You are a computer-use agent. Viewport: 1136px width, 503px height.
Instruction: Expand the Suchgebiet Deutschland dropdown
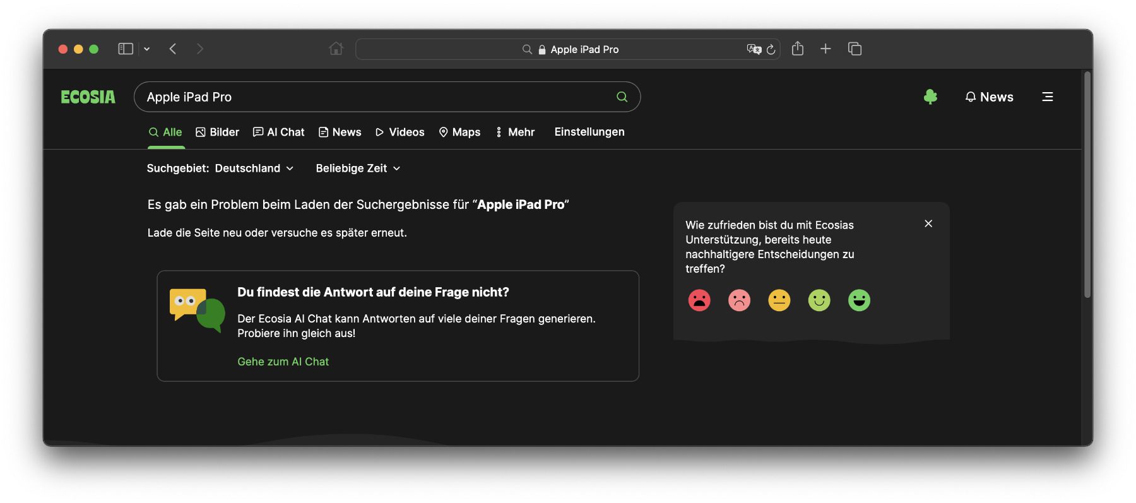pos(220,169)
